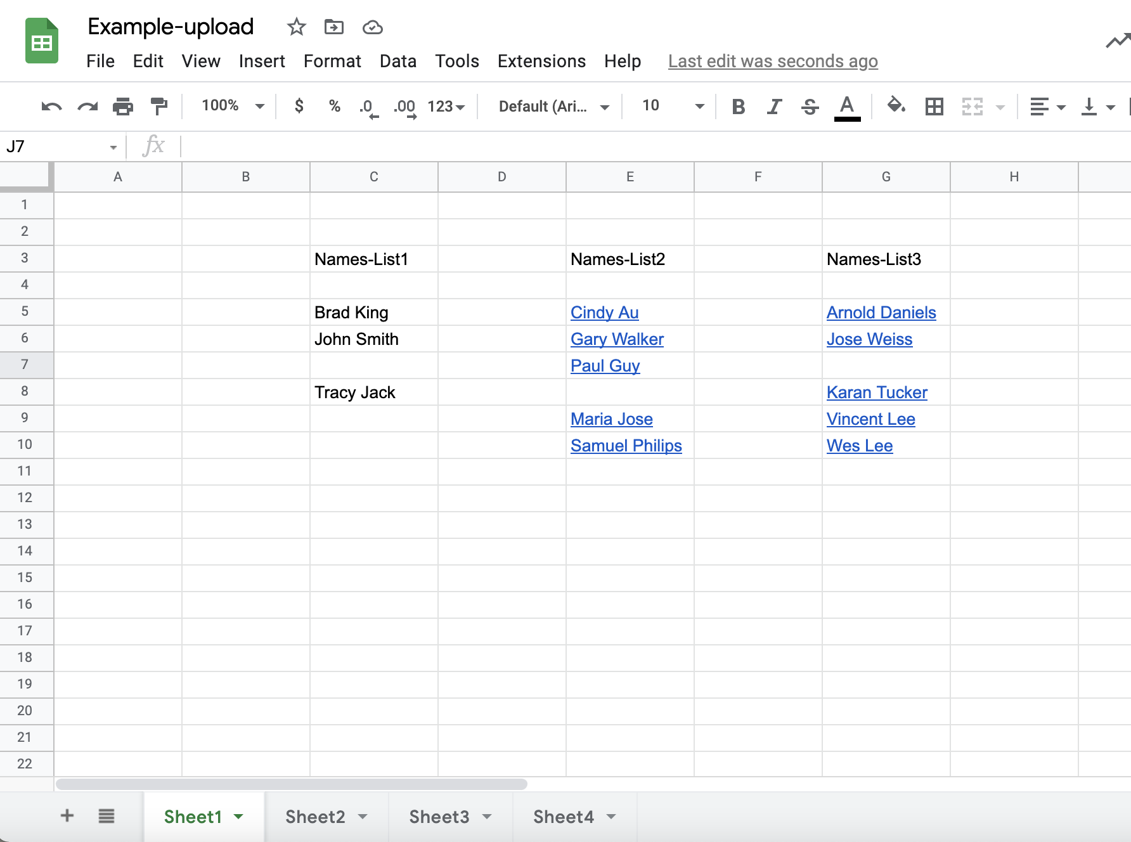Screen dimensions: 1131x842
Task: Show the all sheets list
Action: (107, 816)
